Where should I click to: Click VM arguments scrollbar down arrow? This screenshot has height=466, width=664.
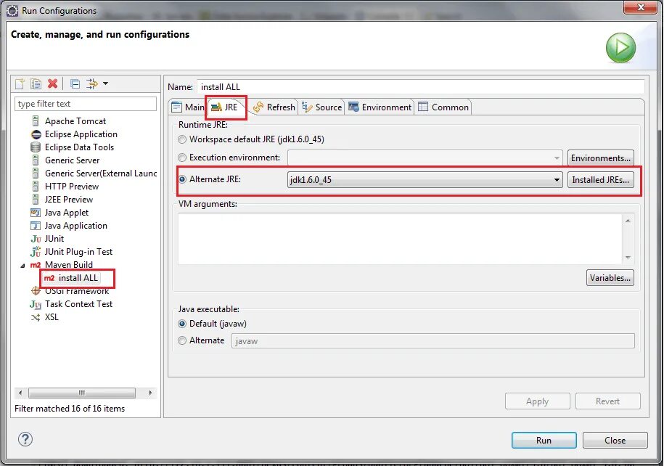pyautogui.click(x=628, y=257)
